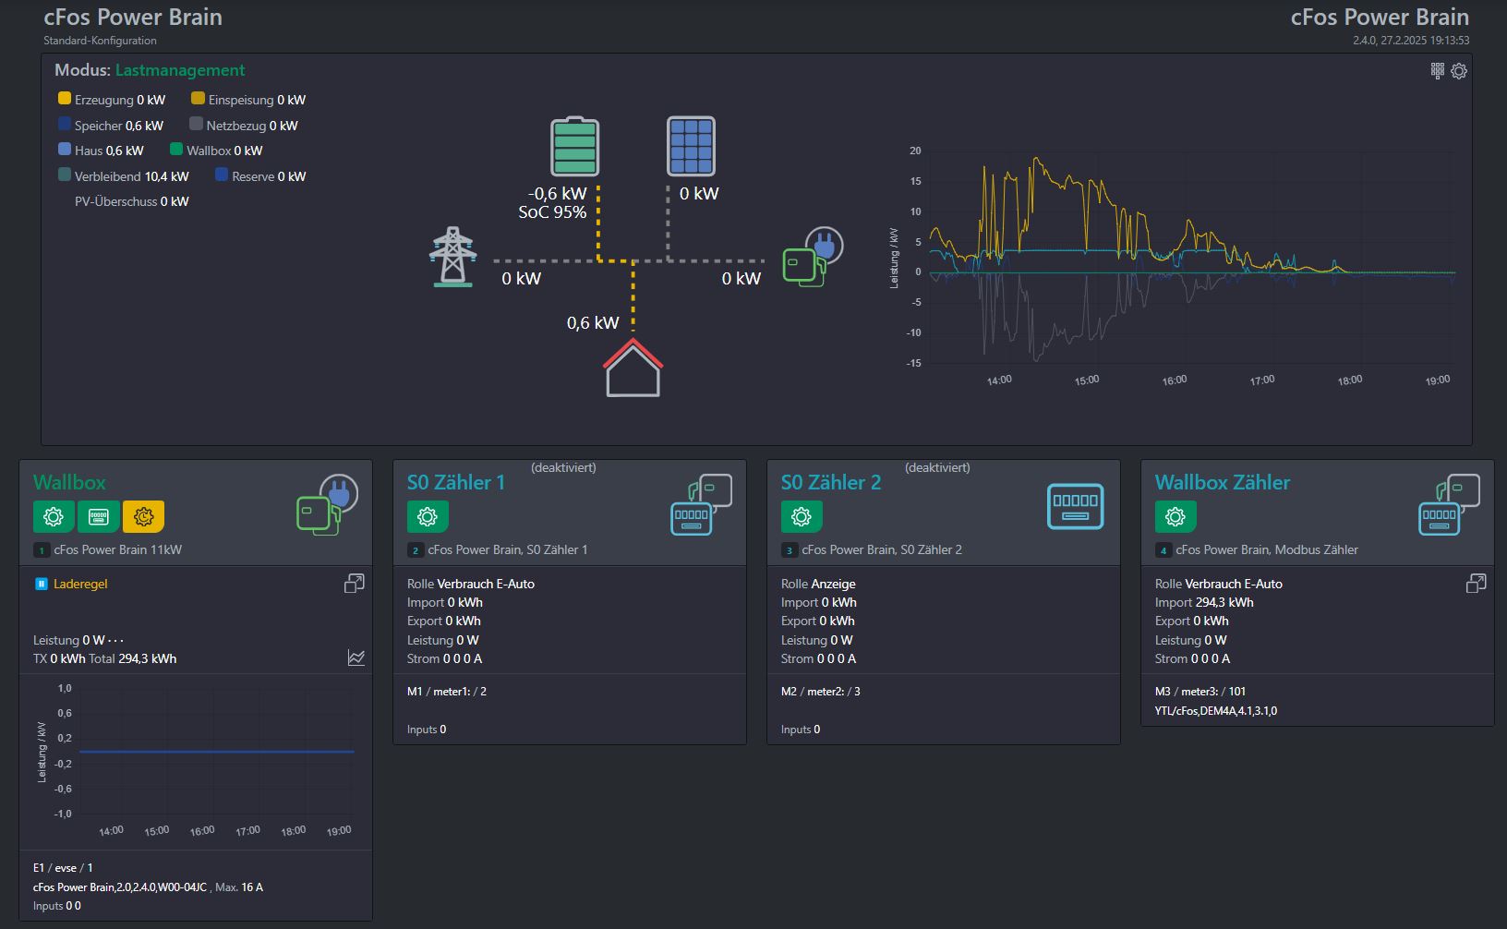Toggle Erzeugung legend color swatch
This screenshot has width=1507, height=929.
point(65,98)
